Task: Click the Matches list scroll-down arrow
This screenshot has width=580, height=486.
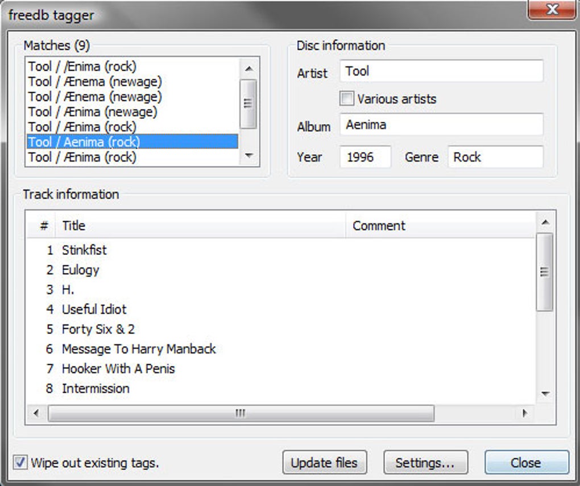Action: (x=249, y=155)
